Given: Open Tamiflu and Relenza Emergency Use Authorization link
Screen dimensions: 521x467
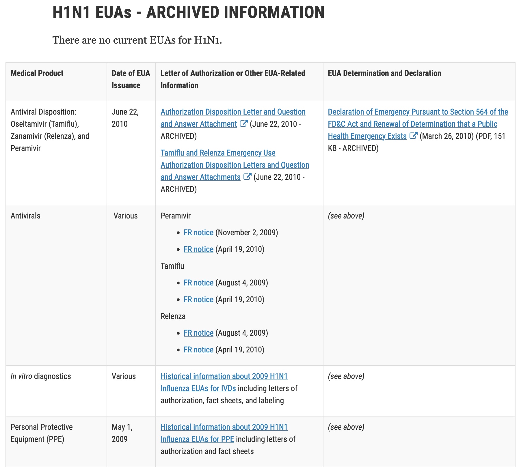Looking at the screenshot, I should click(218, 153).
